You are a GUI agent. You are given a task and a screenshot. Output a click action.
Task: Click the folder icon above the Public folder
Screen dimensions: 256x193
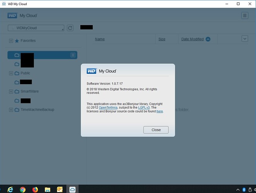pyautogui.click(x=17, y=64)
